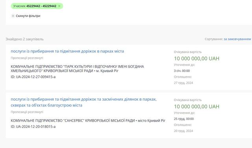This screenshot has height=148, width=252.
Task: Remove the Учасник 45229442 filter chip
Action: (59, 6)
